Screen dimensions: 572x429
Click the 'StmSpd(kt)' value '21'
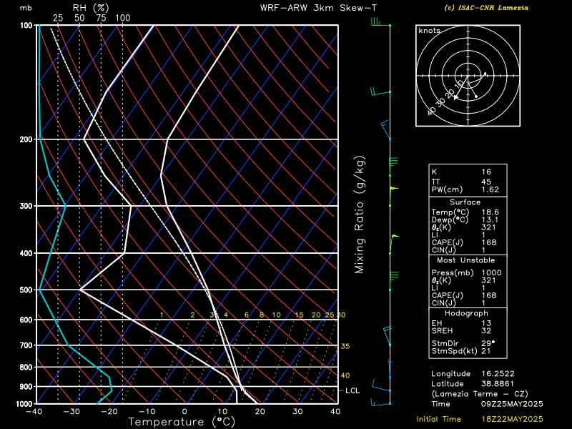(486, 351)
